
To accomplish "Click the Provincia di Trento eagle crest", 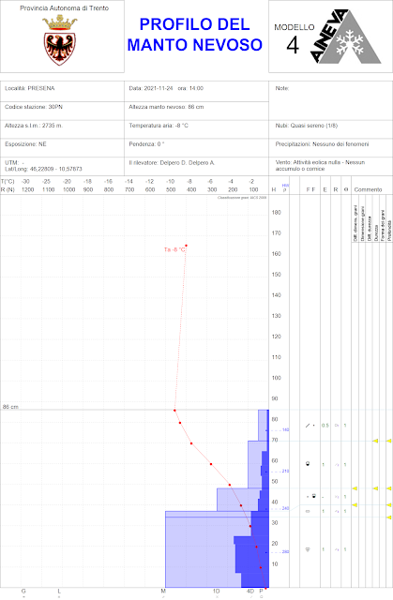I will [60, 39].
